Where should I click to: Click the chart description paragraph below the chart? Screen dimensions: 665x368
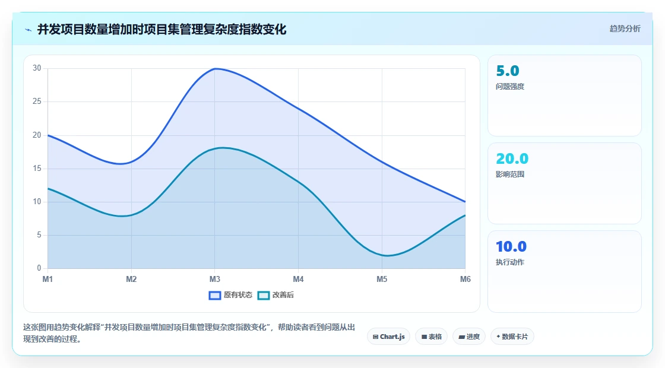[189, 333]
